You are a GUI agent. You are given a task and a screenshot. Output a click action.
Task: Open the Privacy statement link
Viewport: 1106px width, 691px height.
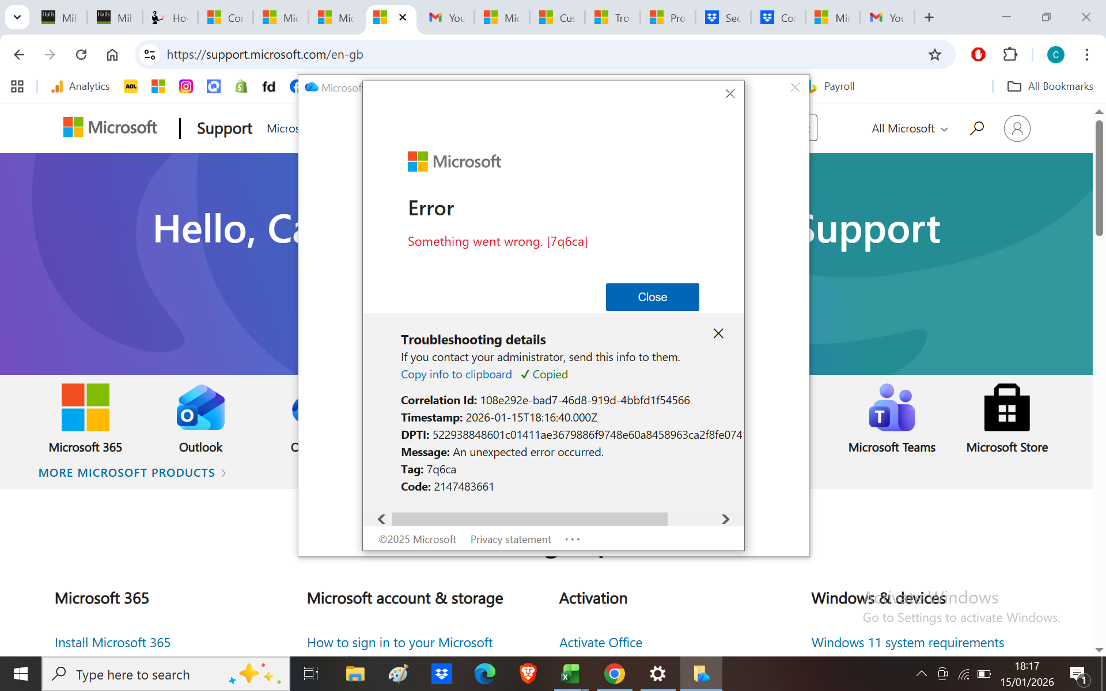coord(510,540)
